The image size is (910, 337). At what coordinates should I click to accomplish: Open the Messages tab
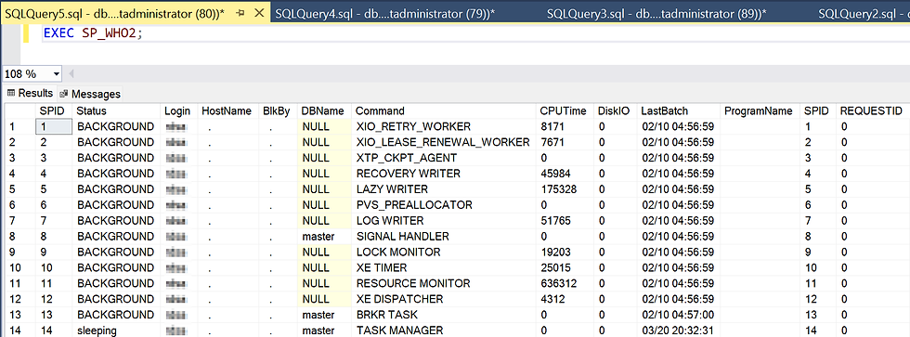click(x=90, y=94)
